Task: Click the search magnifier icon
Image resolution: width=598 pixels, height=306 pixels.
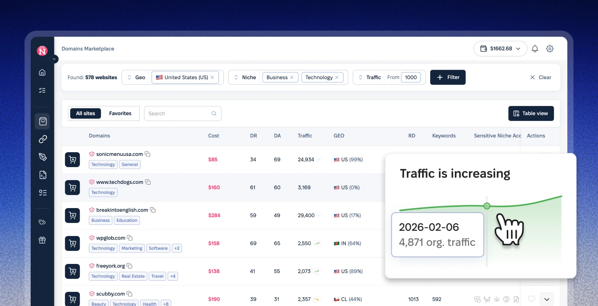Action: pos(214,114)
